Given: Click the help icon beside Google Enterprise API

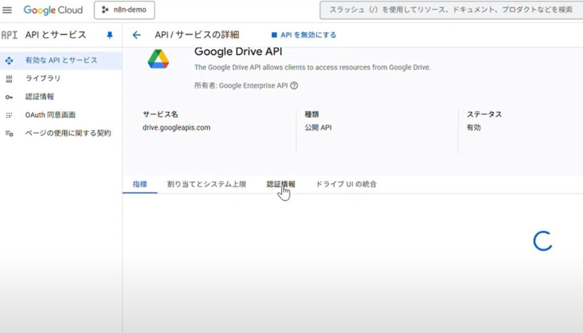Looking at the screenshot, I should pyautogui.click(x=294, y=85).
